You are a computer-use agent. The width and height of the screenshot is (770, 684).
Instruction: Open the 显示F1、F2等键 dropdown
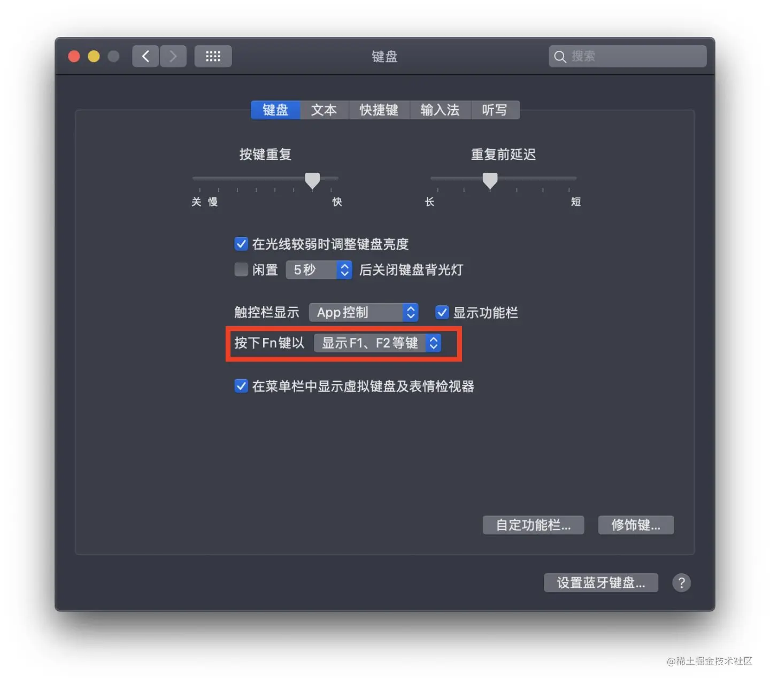click(x=378, y=343)
